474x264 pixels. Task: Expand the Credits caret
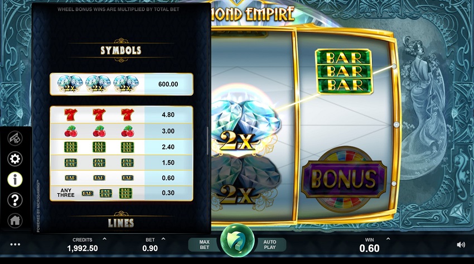104,239
